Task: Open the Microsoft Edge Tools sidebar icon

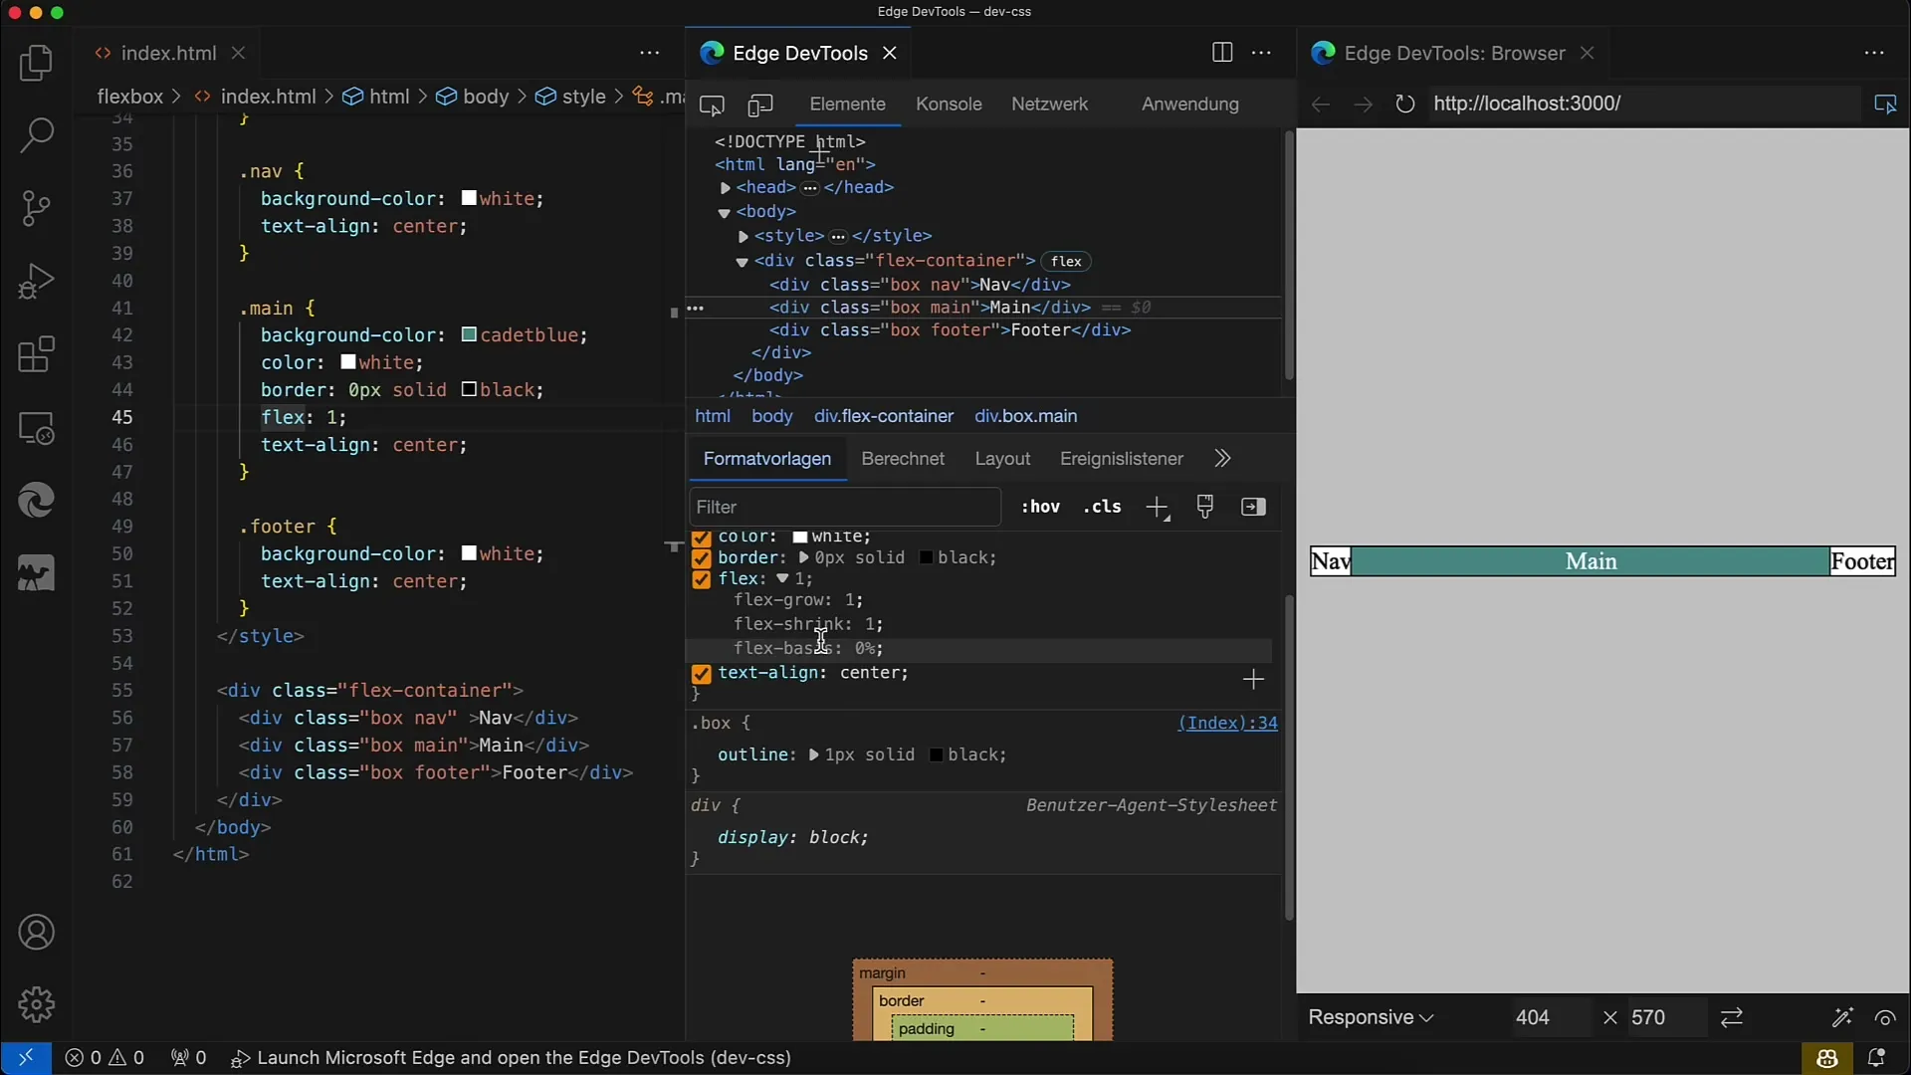Action: coord(36,500)
